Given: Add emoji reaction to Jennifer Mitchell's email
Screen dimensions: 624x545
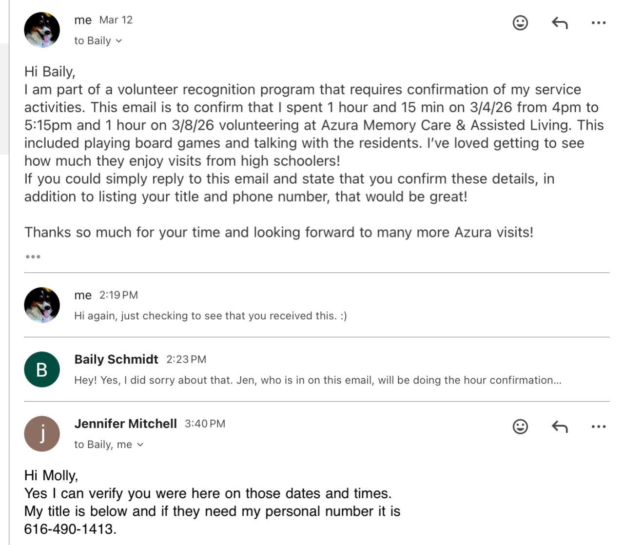Looking at the screenshot, I should coord(520,427).
